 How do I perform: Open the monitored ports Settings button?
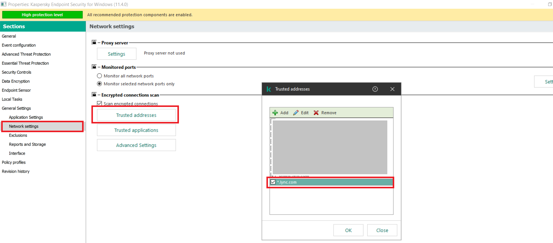coord(544,81)
